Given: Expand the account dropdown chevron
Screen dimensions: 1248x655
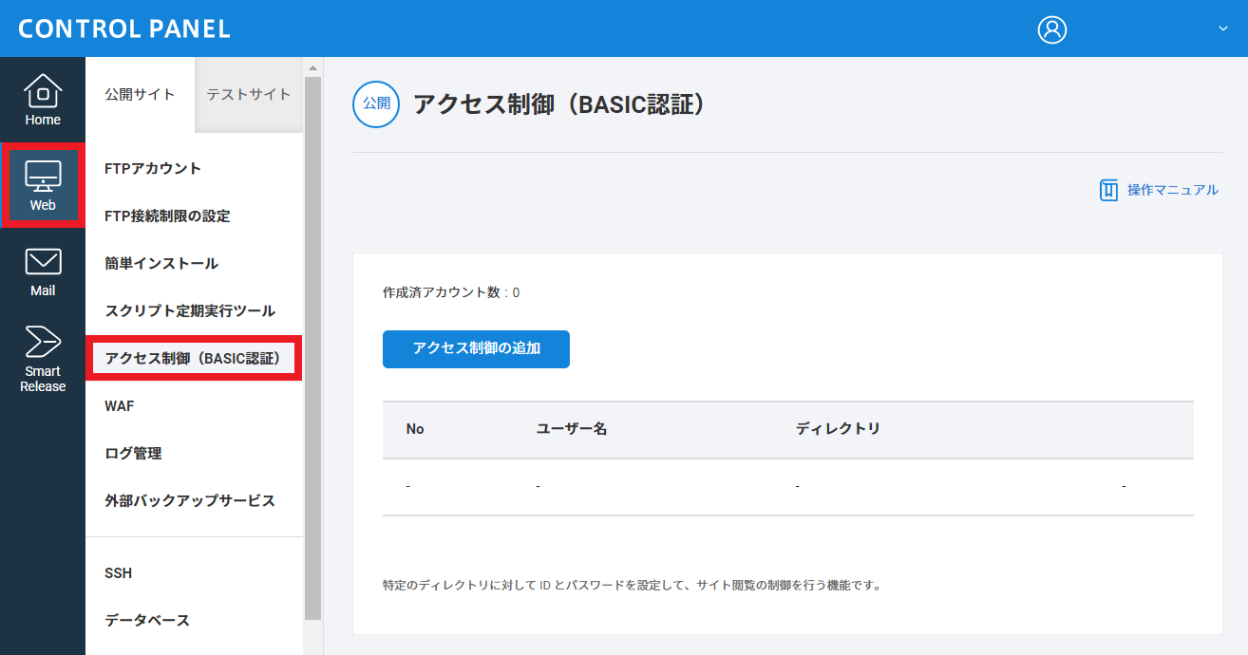Looking at the screenshot, I should [x=1222, y=28].
